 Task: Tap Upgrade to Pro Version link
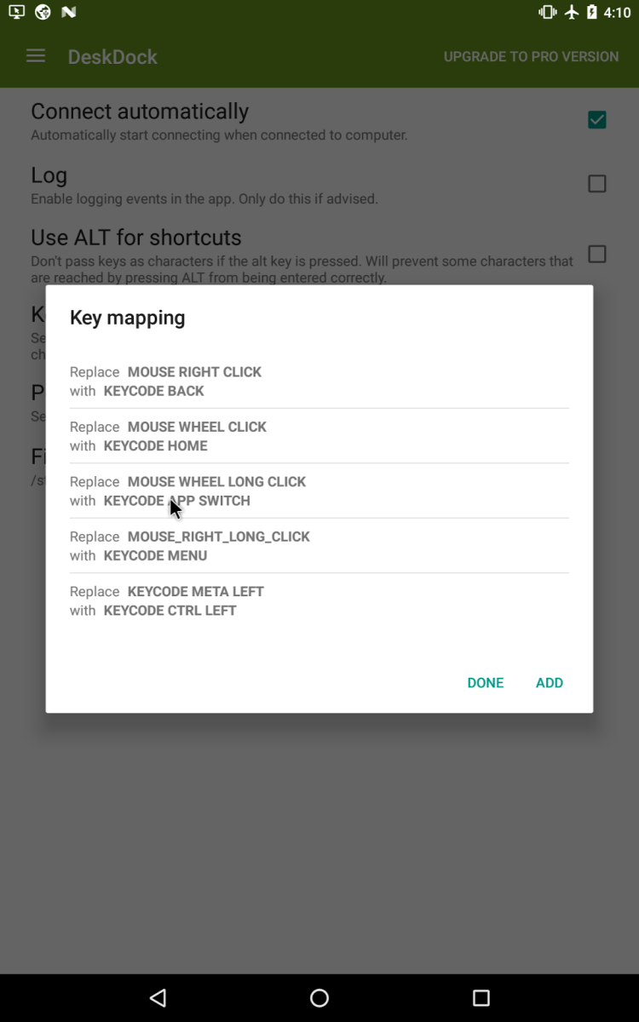531,57
